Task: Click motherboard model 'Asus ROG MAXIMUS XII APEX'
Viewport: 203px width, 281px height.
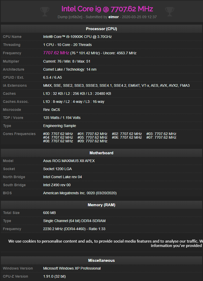Action: pos(69,161)
